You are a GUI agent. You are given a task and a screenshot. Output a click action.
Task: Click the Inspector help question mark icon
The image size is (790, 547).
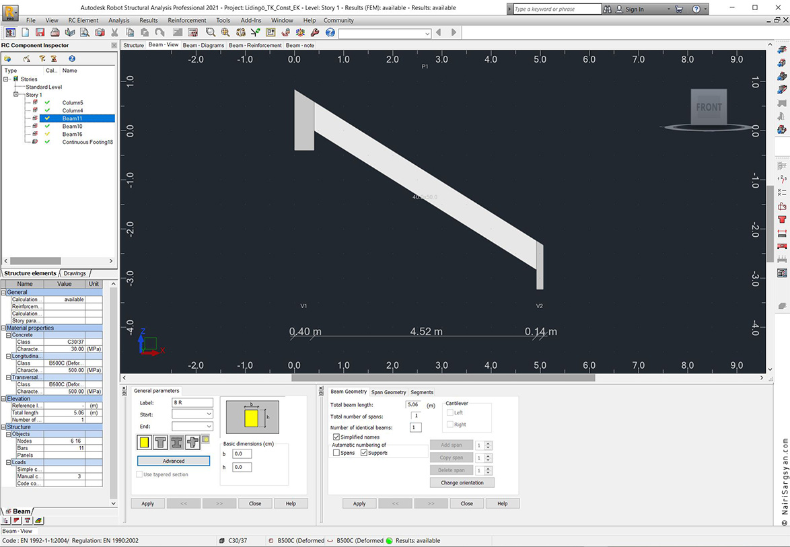pyautogui.click(x=72, y=59)
